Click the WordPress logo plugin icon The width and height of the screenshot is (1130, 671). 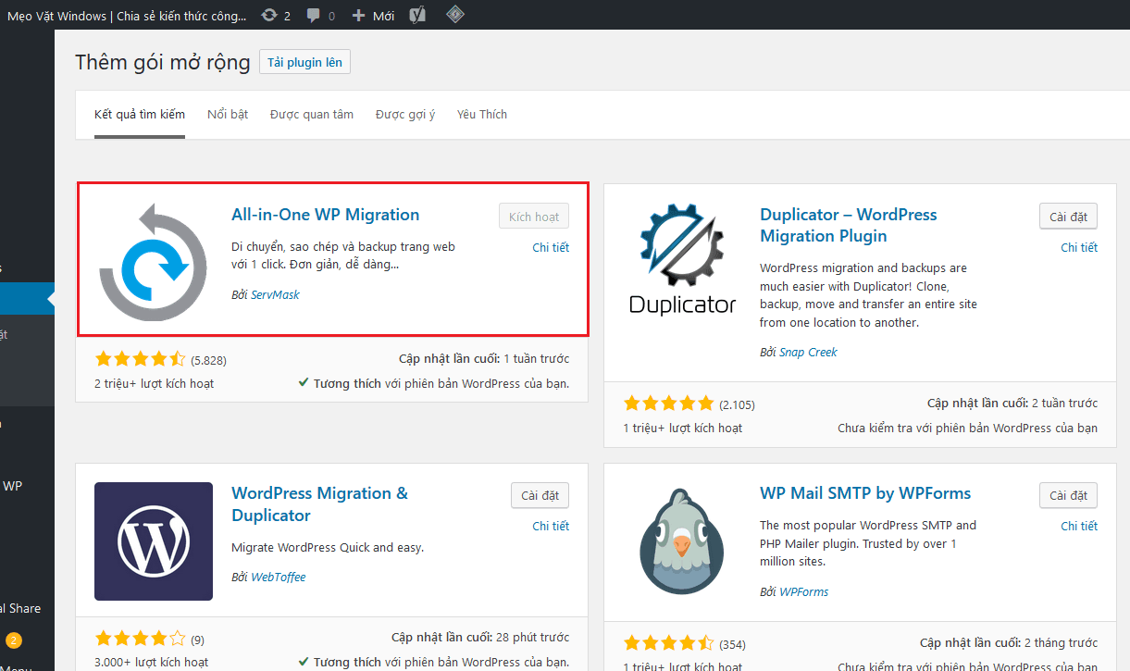click(x=154, y=541)
